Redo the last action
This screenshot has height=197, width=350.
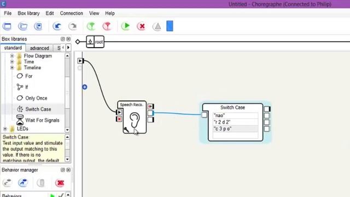pos(73,26)
